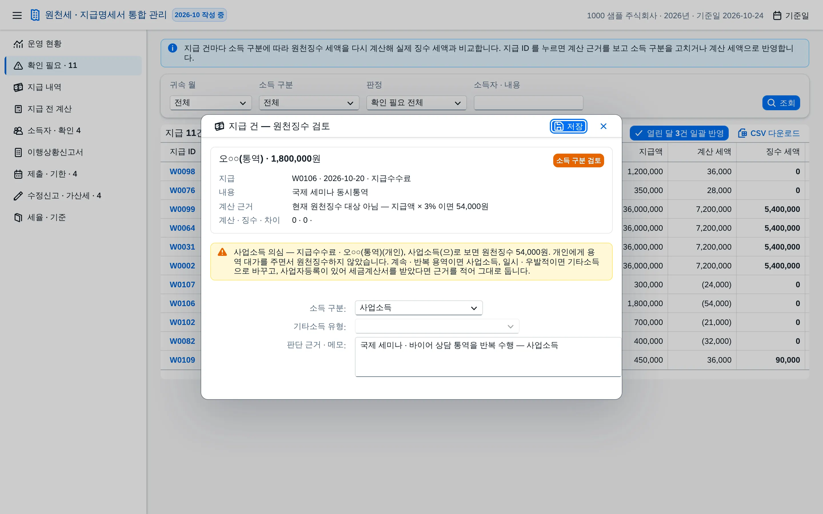This screenshot has width=823, height=514.
Task: Click the CSV download icon
Action: click(742, 133)
